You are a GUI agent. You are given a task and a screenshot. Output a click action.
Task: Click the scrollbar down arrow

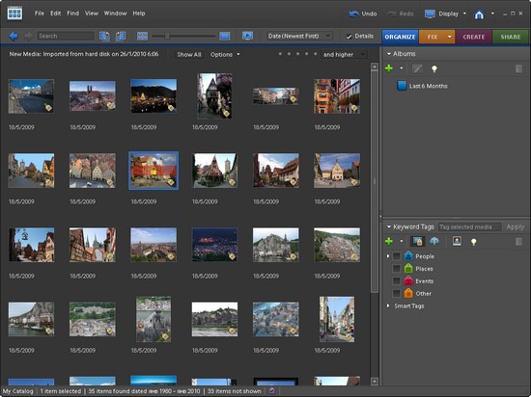[x=375, y=382]
